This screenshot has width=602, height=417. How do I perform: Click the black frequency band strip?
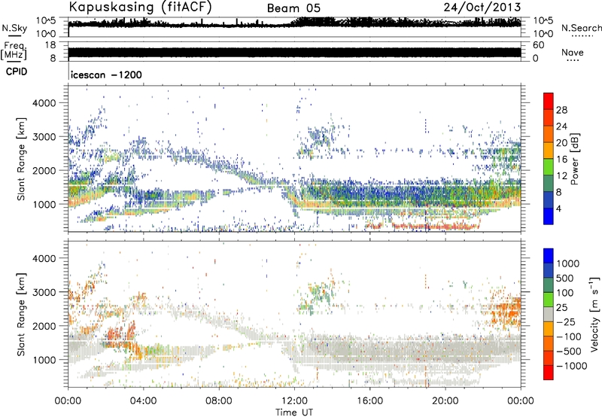(x=294, y=53)
